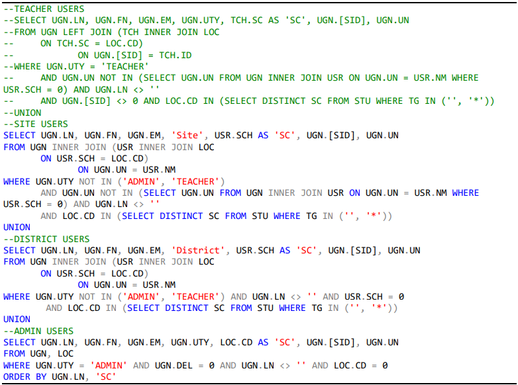The width and height of the screenshot is (518, 385).
Task: Select the red 'Site' string literal
Action: click(187, 135)
